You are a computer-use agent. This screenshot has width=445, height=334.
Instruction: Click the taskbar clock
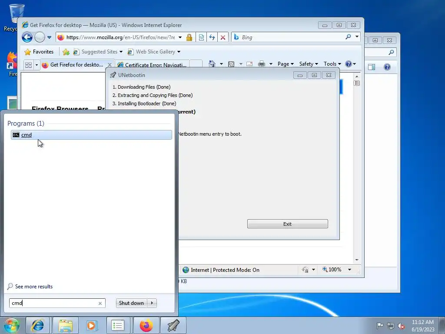[422, 326]
